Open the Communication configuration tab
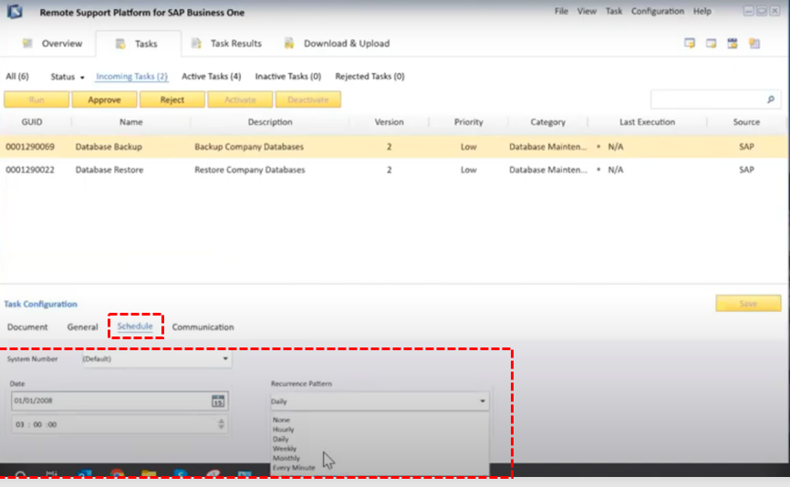The height and width of the screenshot is (487, 790). [203, 327]
